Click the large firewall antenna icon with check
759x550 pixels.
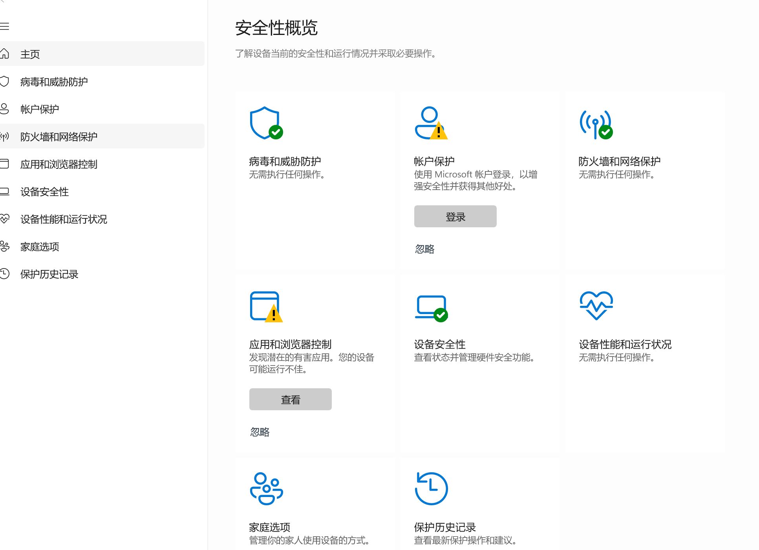[x=596, y=124]
